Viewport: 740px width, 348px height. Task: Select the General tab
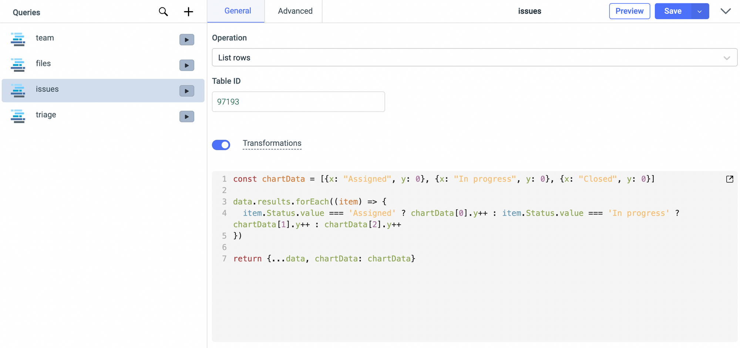pos(238,11)
